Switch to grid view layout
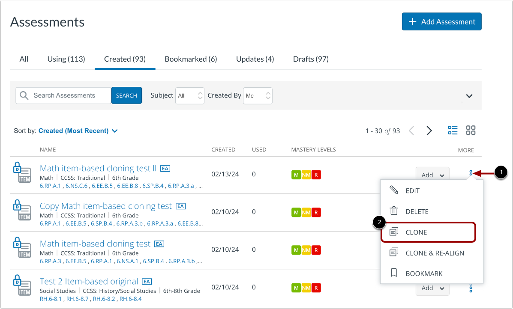The width and height of the screenshot is (513, 309). click(x=471, y=131)
